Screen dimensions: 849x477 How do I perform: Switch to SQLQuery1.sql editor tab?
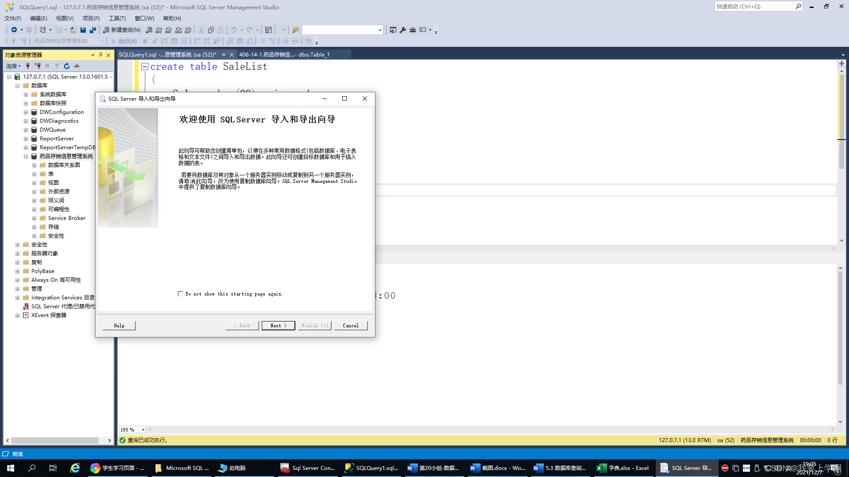pos(170,54)
